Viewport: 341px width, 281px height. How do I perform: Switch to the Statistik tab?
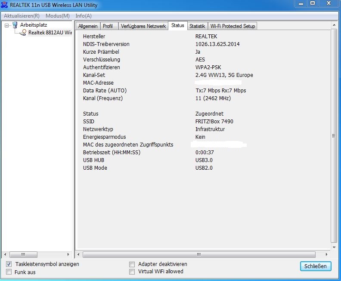[197, 26]
